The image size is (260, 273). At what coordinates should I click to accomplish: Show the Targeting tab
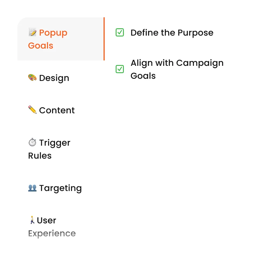pyautogui.click(x=60, y=188)
